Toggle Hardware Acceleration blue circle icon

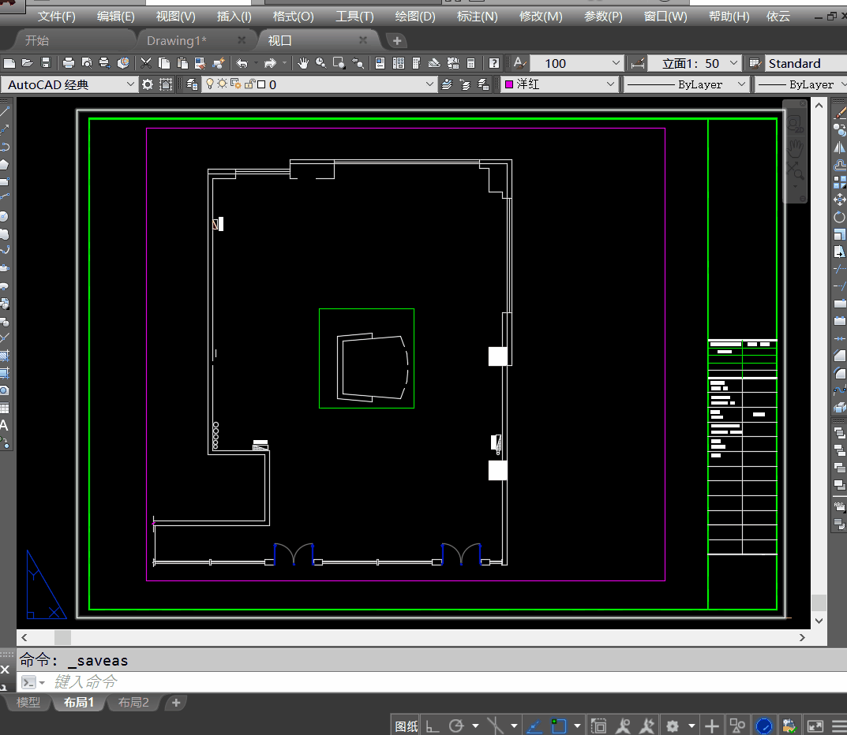(764, 726)
